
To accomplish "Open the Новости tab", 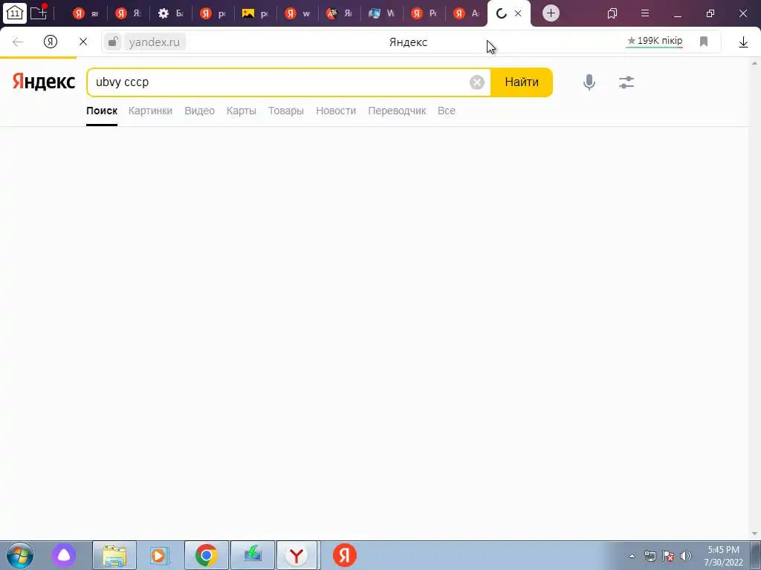I will point(336,111).
